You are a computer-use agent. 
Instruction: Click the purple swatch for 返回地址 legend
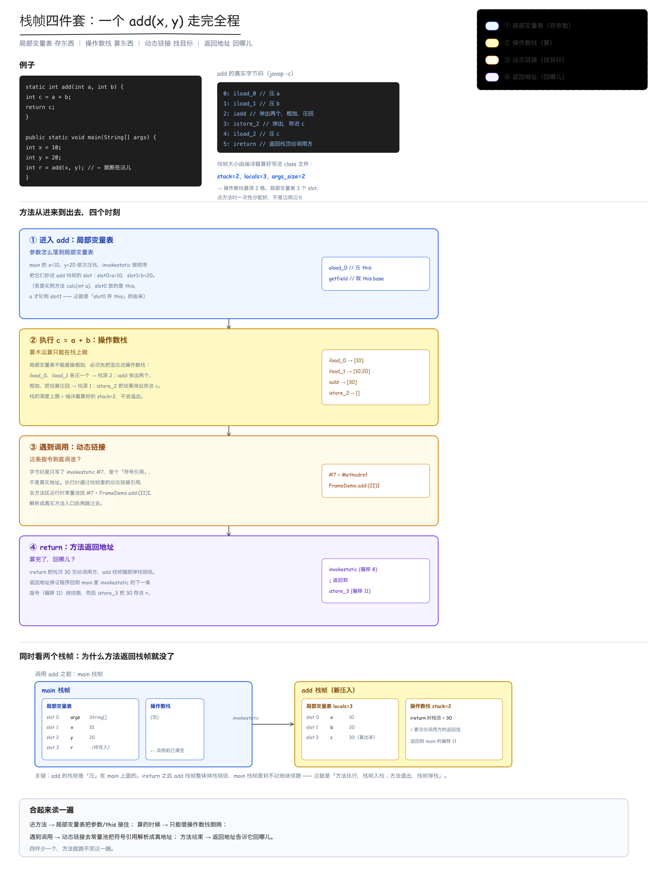point(492,77)
